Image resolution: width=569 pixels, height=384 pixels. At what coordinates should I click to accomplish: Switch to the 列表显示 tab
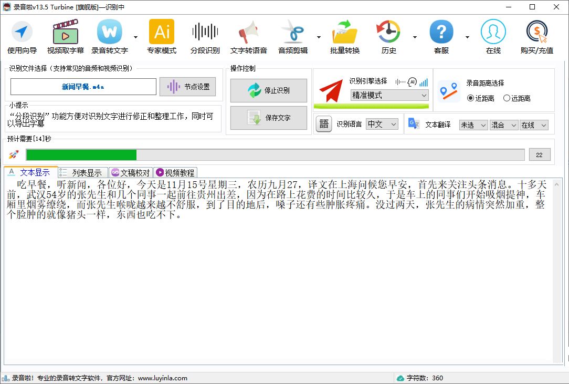pos(83,172)
